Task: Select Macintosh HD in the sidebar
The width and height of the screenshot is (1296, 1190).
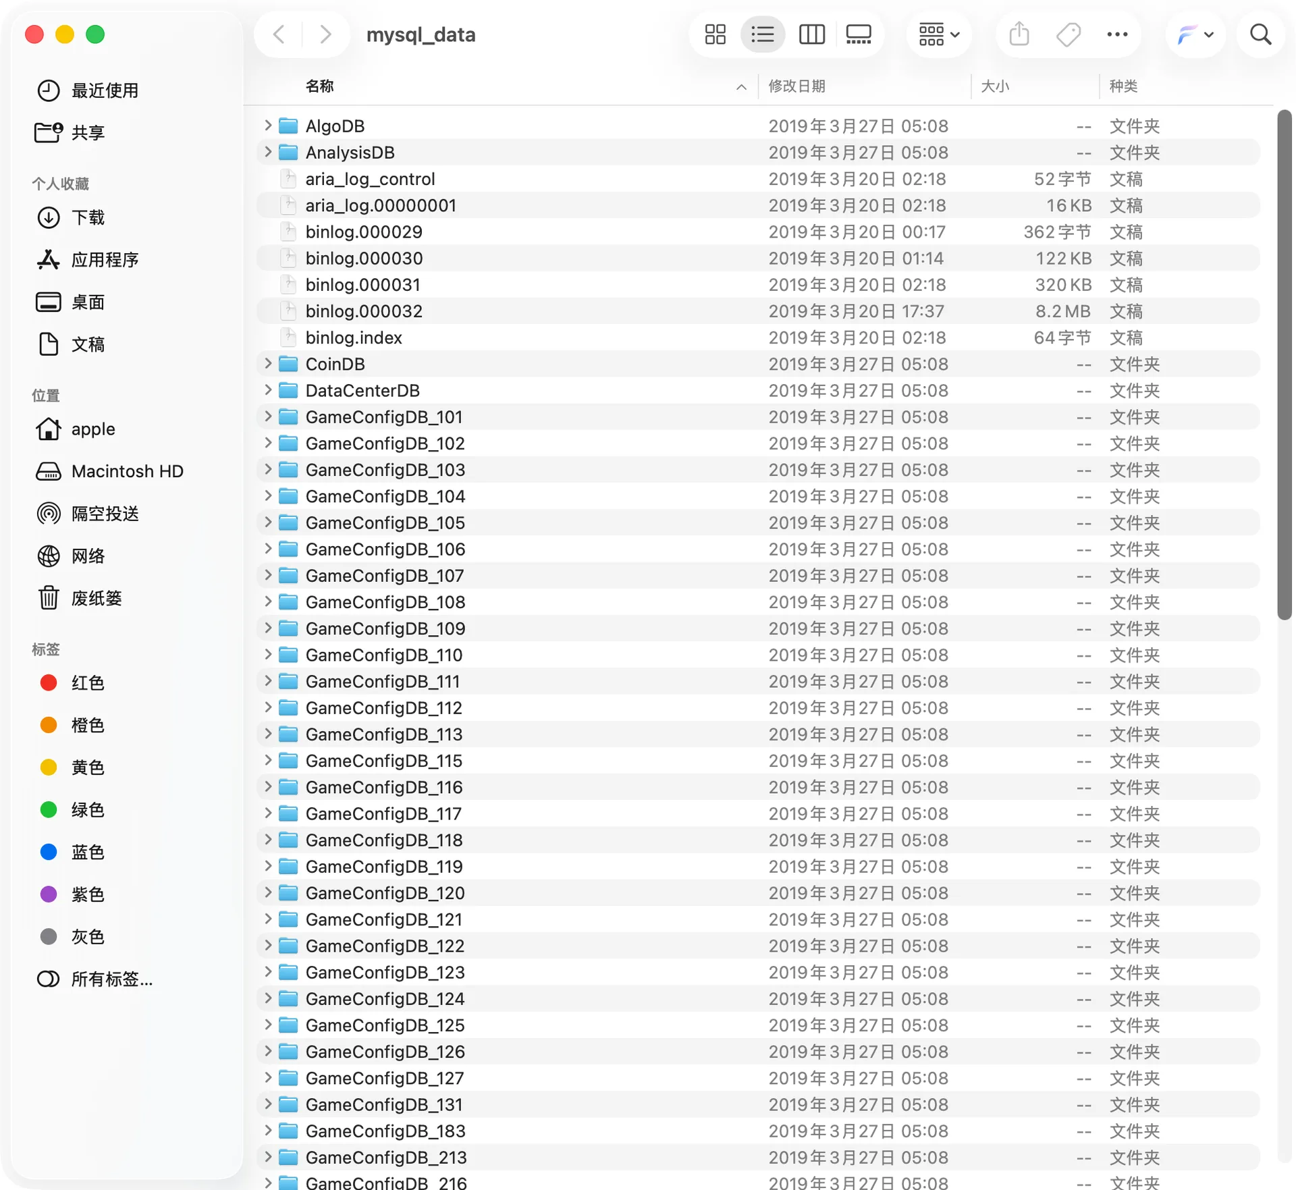Action: point(110,471)
